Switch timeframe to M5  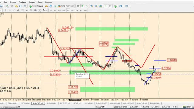55,10
